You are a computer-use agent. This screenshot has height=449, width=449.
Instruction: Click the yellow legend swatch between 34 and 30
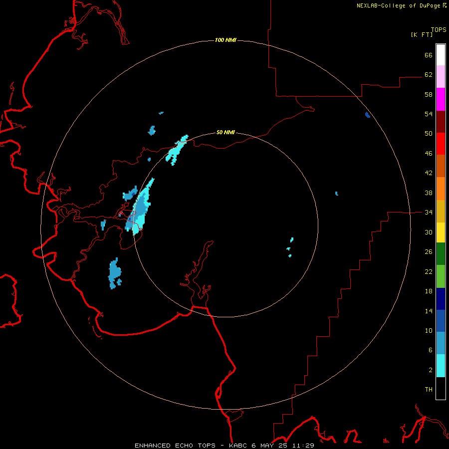(441, 232)
